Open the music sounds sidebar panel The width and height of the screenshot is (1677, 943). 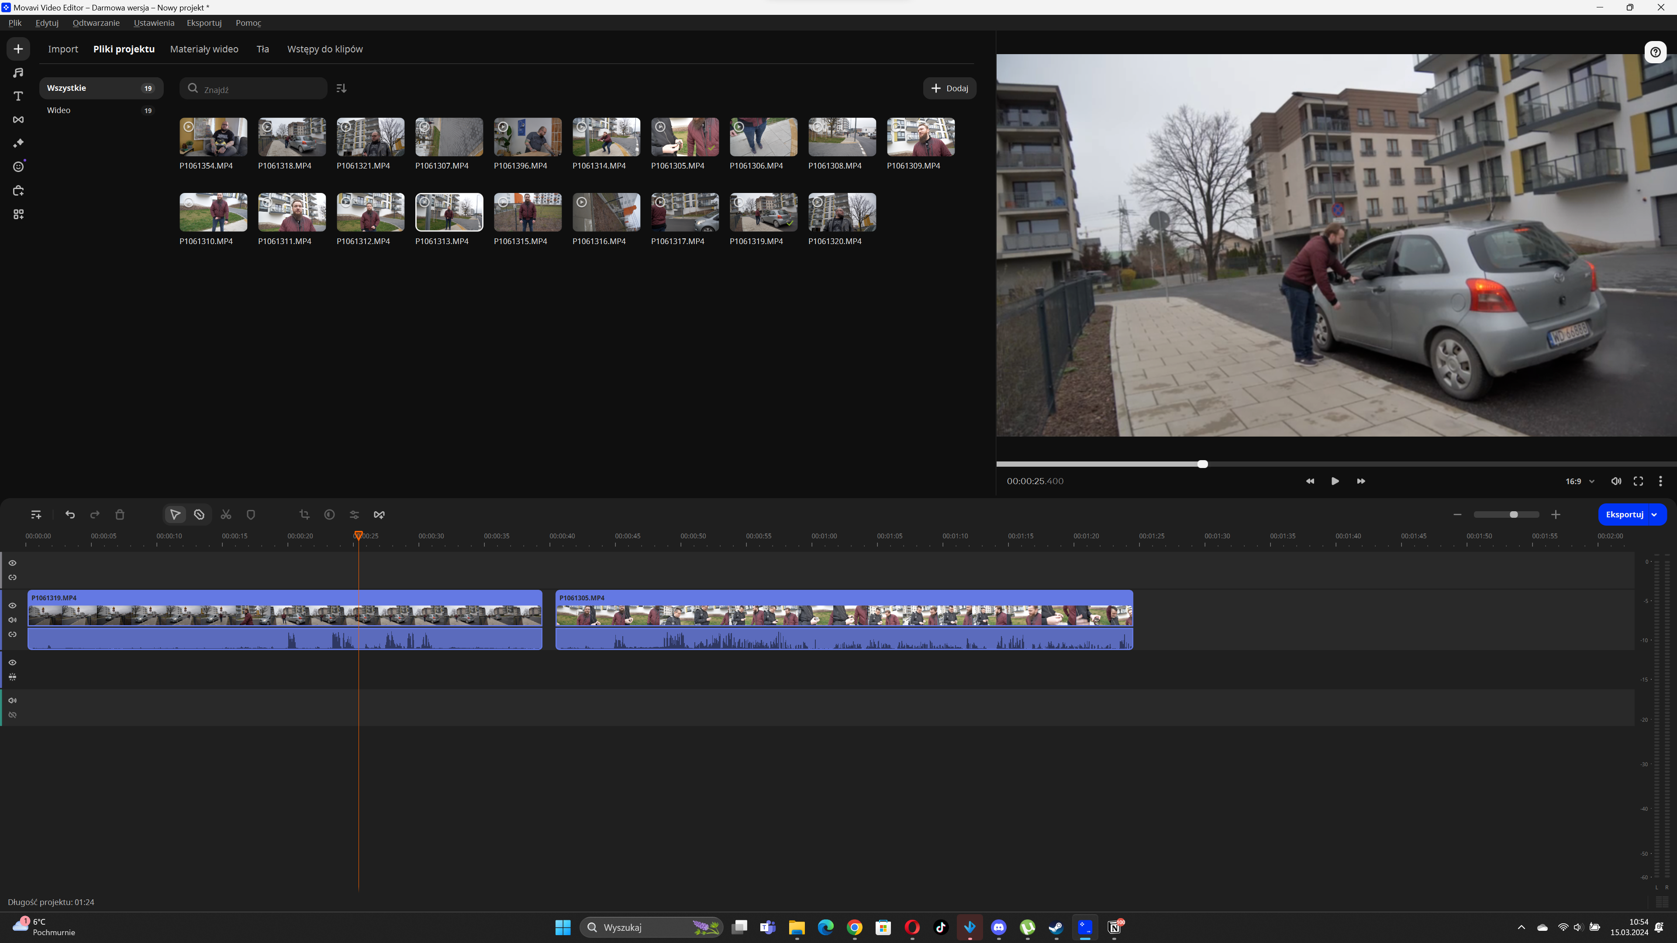[18, 72]
